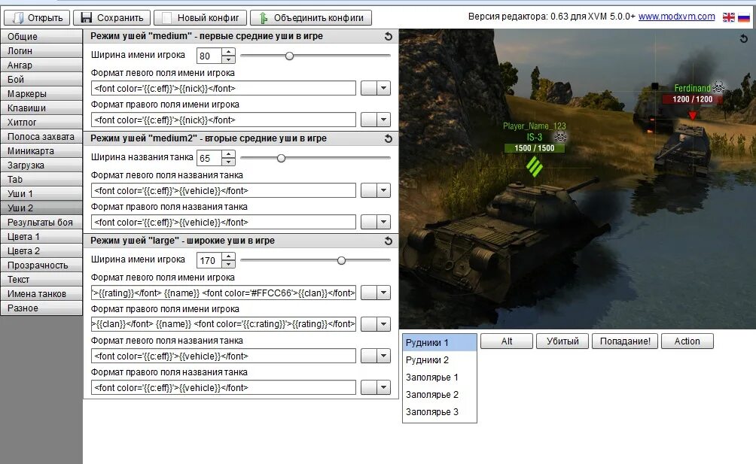This screenshot has width=756, height=464.
Task: Open the Имена танков tab
Action: point(41,294)
